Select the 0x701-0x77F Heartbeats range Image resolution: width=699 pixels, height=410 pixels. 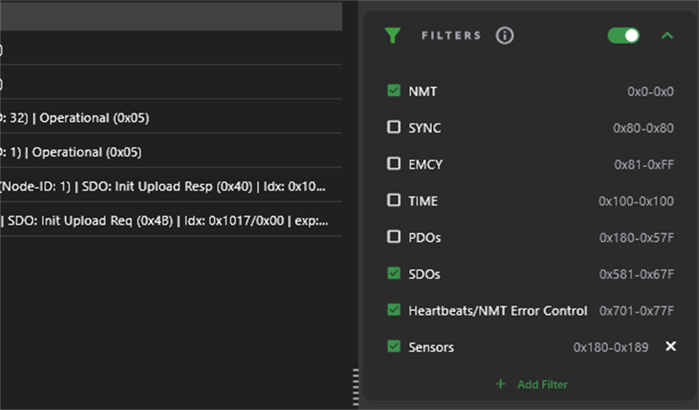point(636,311)
